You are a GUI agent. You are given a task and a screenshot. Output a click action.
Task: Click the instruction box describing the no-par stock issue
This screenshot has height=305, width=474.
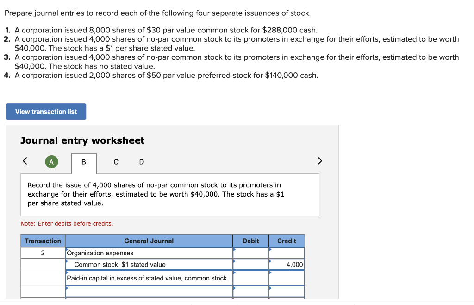point(170,194)
